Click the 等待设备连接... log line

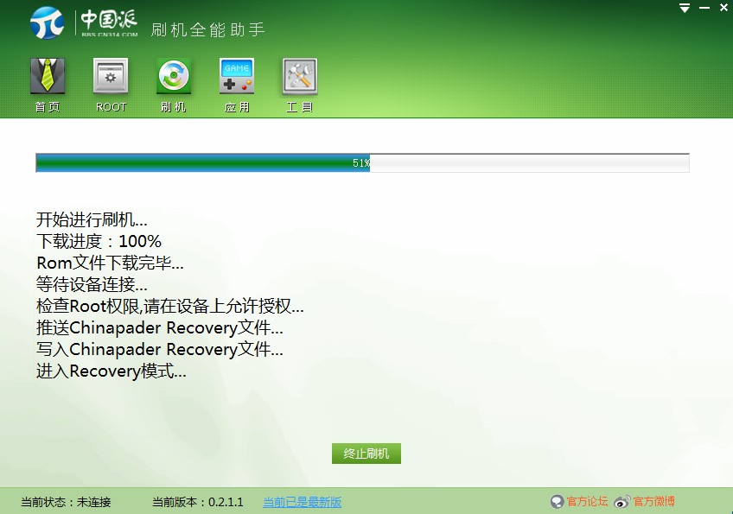click(x=92, y=284)
